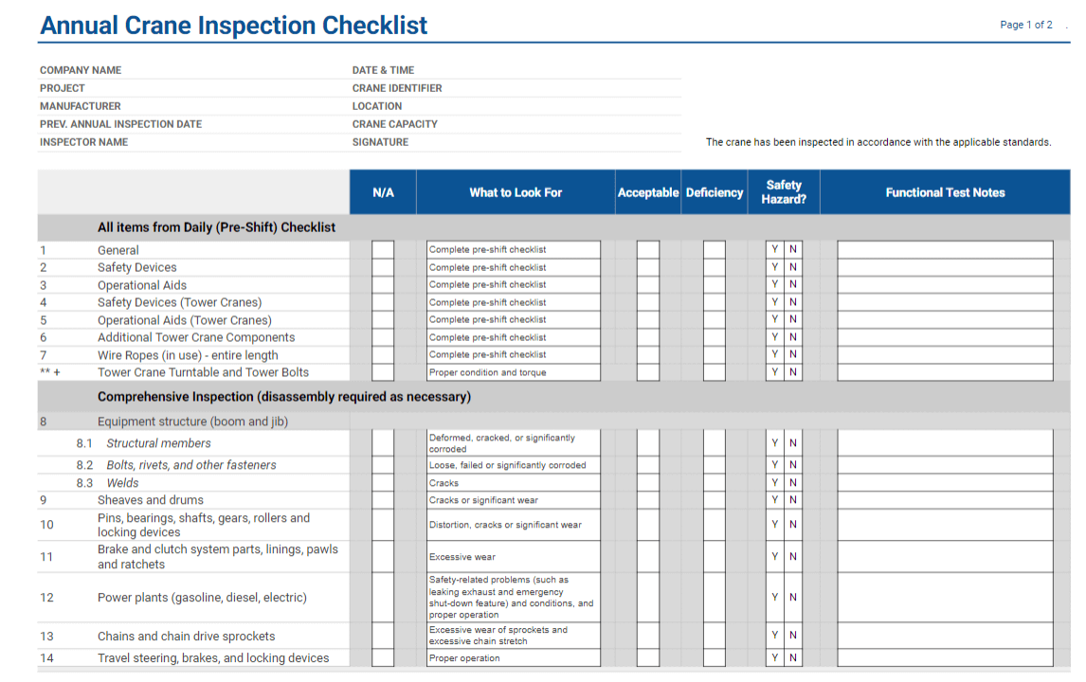1086x682 pixels.
Task: Check the N/A box for General
Action: click(x=382, y=250)
